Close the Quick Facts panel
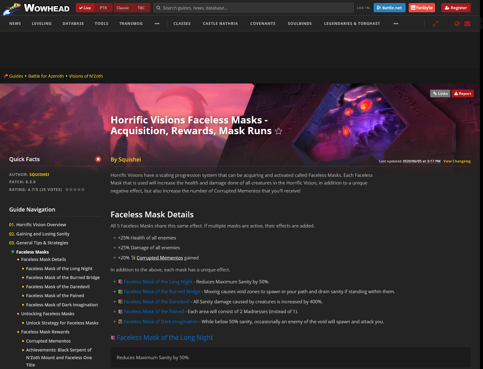This screenshot has width=483, height=369. pos(98,159)
